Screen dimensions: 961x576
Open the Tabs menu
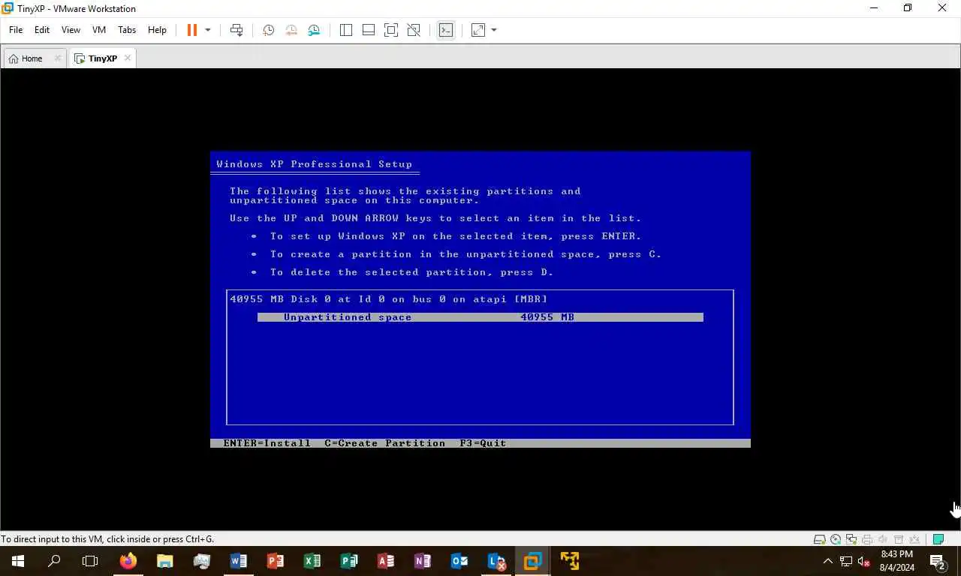pyautogui.click(x=127, y=30)
